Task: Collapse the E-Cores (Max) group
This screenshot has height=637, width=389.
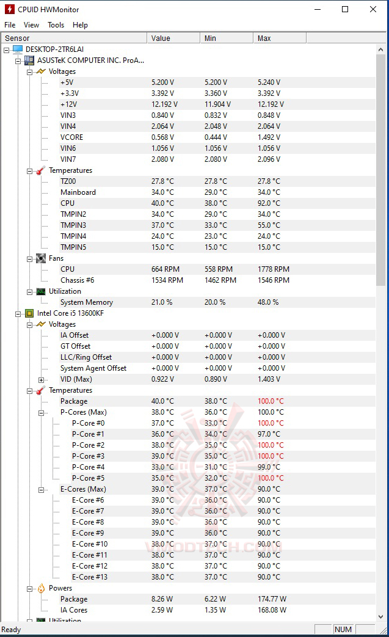Action: (x=41, y=490)
